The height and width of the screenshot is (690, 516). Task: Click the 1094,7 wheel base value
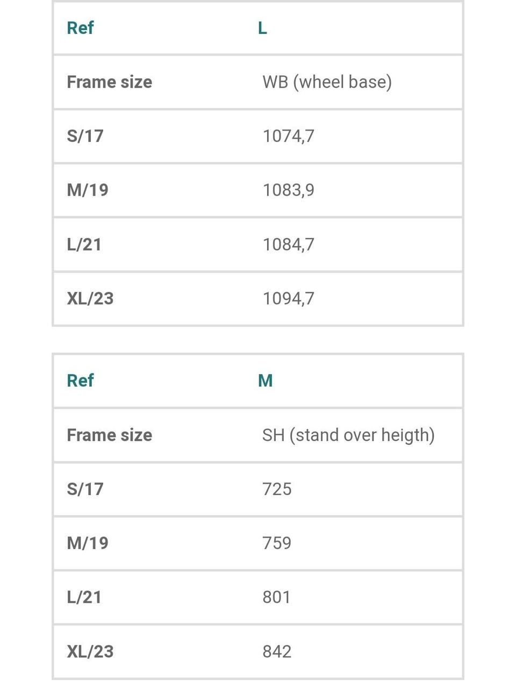pos(288,299)
